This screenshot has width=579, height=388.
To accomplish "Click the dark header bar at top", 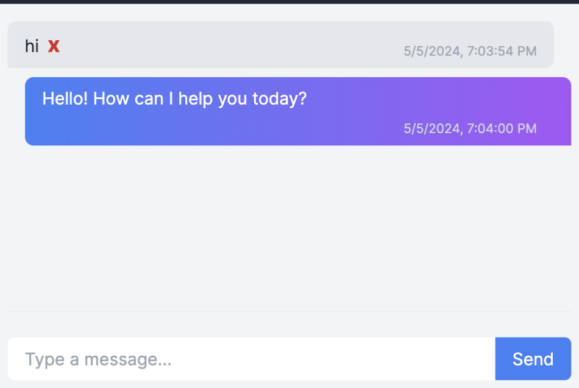I will 289,2.
